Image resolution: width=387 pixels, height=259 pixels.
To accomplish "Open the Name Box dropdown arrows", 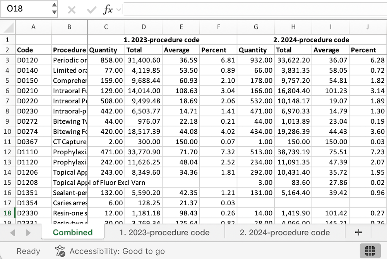I will 54,9.
